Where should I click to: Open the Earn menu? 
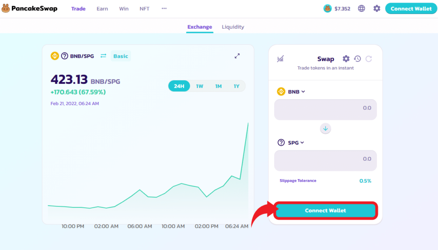point(102,9)
